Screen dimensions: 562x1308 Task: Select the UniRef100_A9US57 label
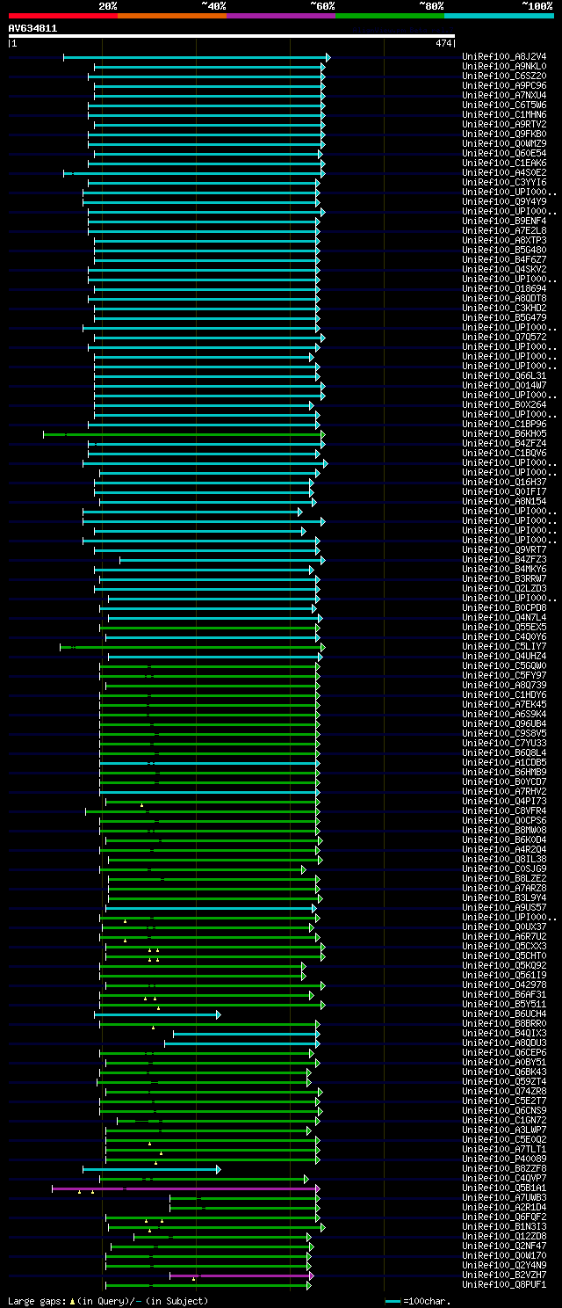click(x=504, y=908)
